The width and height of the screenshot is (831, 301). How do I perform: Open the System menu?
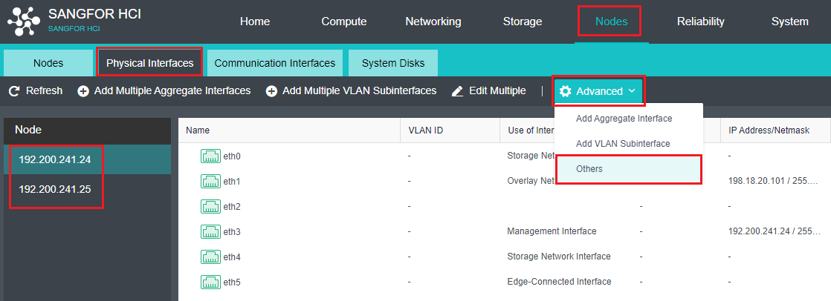(x=789, y=21)
